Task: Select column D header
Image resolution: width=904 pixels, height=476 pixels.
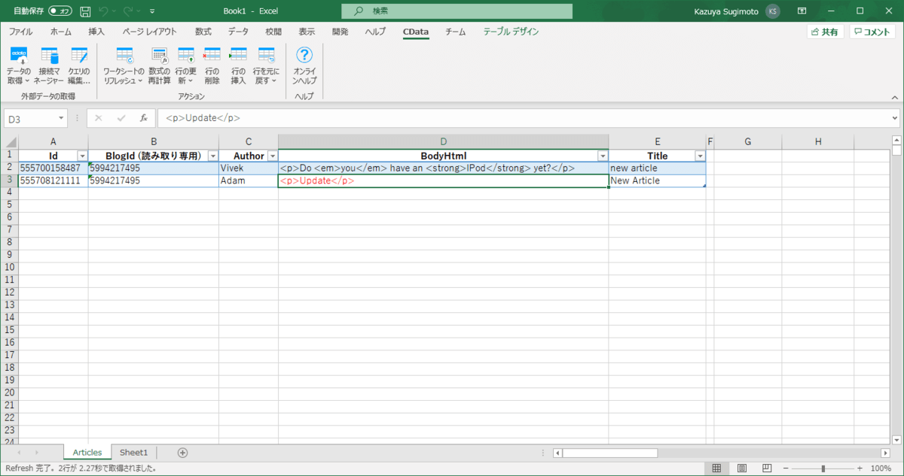Action: click(444, 142)
